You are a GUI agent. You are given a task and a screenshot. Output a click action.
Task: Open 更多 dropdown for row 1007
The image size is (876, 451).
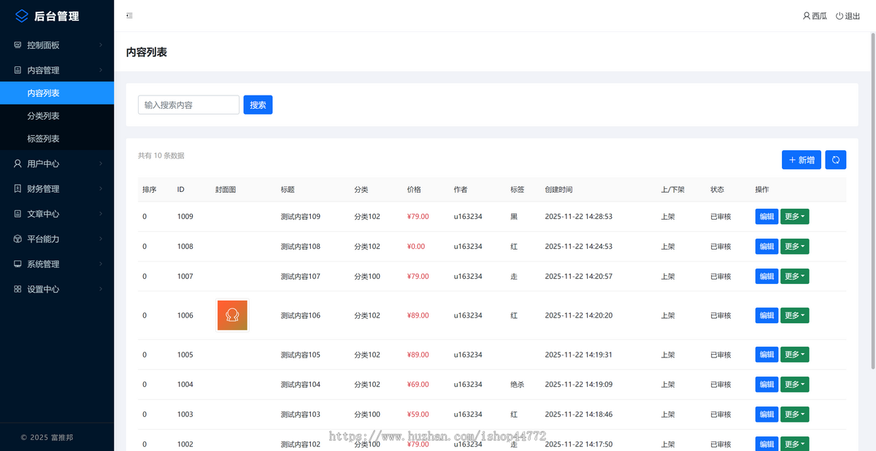[x=795, y=277]
